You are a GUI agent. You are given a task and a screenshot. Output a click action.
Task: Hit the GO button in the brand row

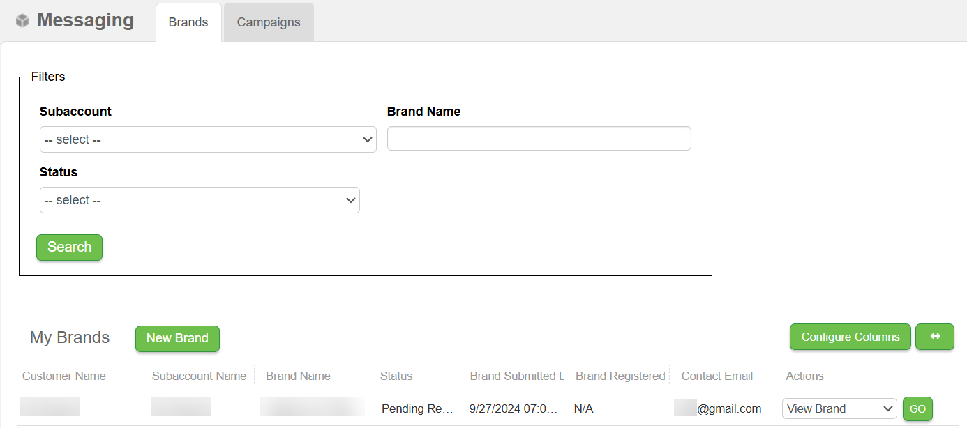917,408
